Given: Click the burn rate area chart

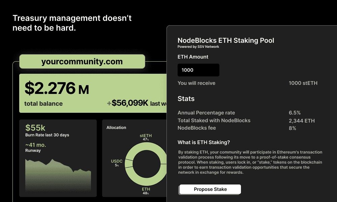Looking at the screenshot, I should 58,175.
